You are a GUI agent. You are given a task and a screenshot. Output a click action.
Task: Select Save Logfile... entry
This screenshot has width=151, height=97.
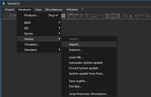click(x=89, y=81)
